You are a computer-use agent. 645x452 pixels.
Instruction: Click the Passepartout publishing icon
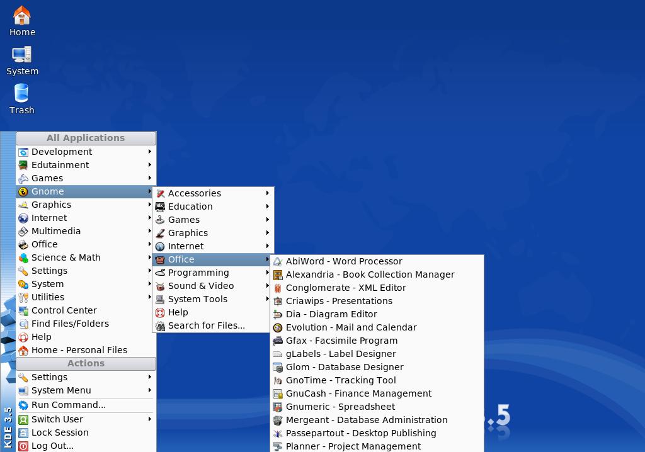pyautogui.click(x=278, y=434)
